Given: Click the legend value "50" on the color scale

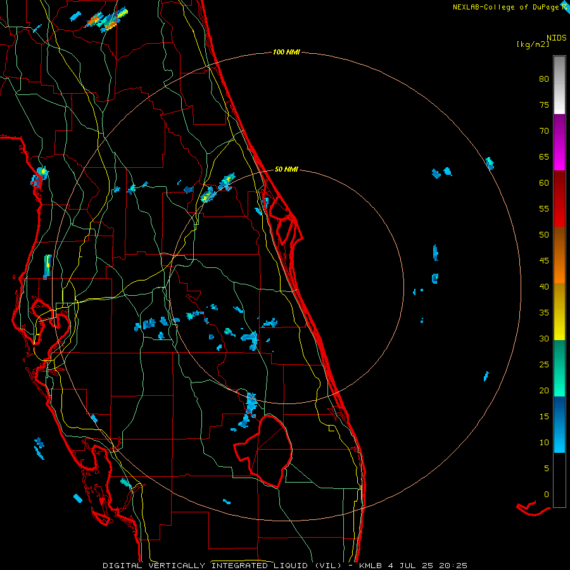Looking at the screenshot, I should pyautogui.click(x=544, y=235).
